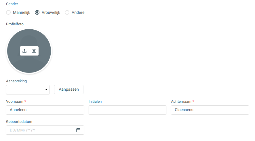Focus the empty Initialen text field
Viewport: 255px width, 141px height.
tap(127, 110)
